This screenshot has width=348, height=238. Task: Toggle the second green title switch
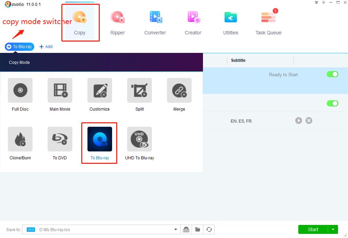point(333,103)
